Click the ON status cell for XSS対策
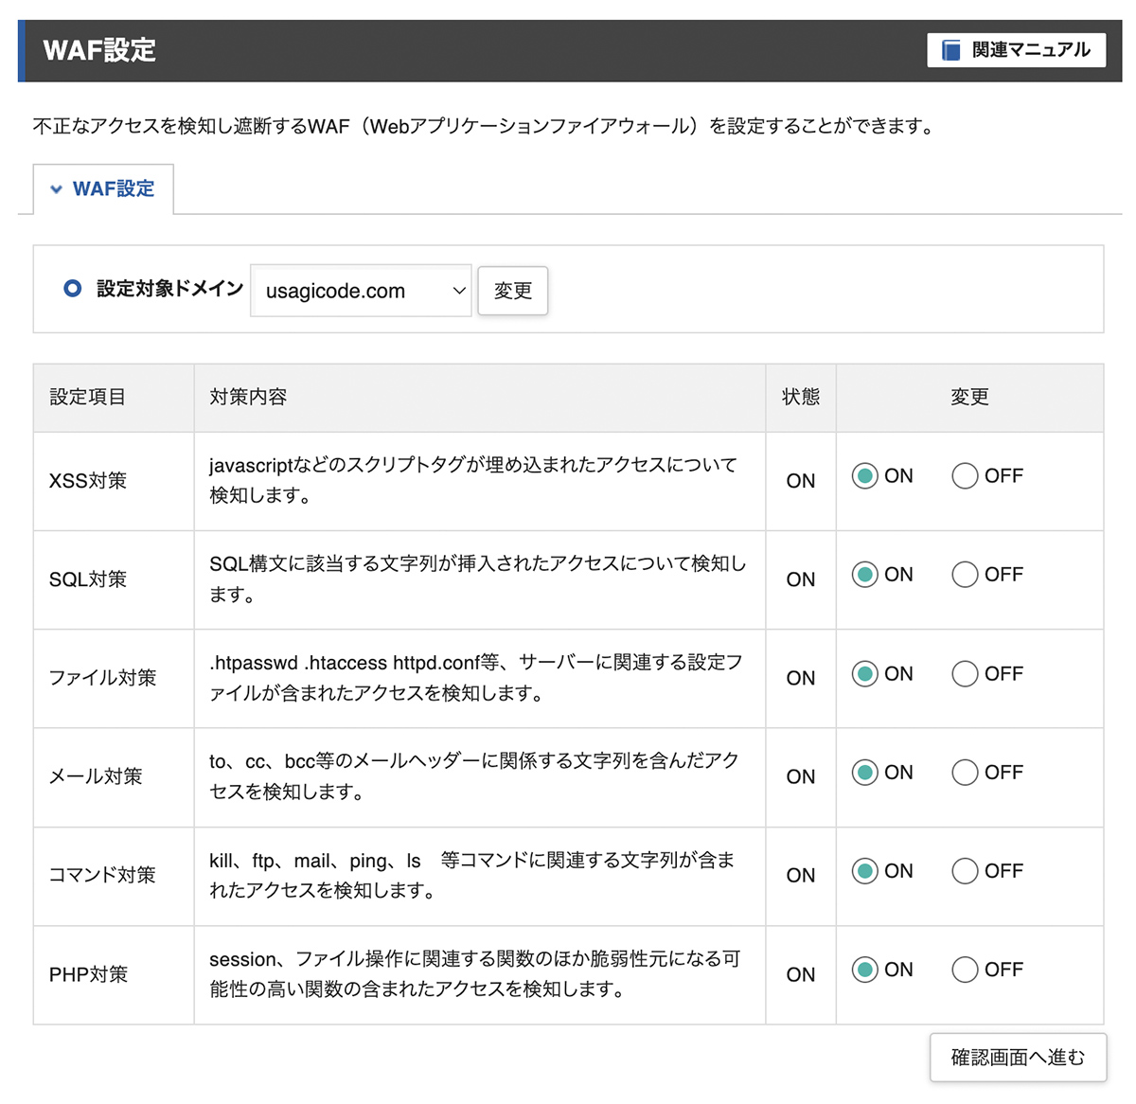Screen dimensions: 1136x1104 click(x=801, y=481)
